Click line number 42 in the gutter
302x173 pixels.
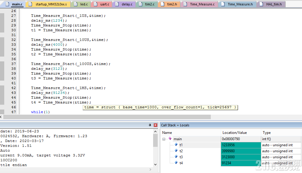[x=14, y=88]
